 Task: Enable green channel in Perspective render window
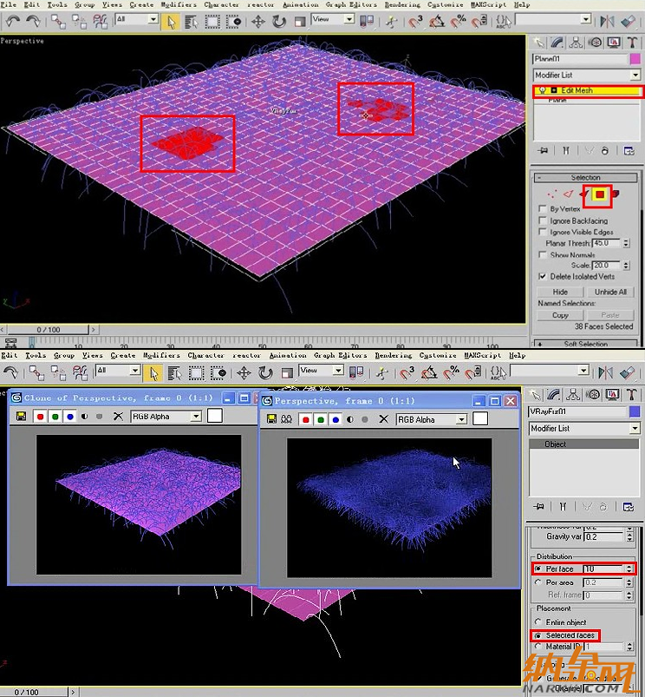click(x=321, y=419)
